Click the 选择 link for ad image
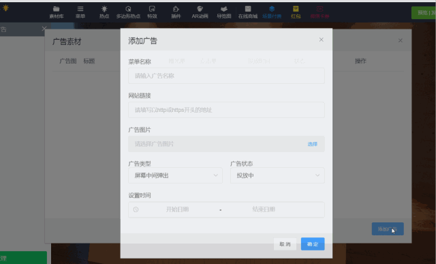Viewport: 436px width, 264px height. (313, 144)
